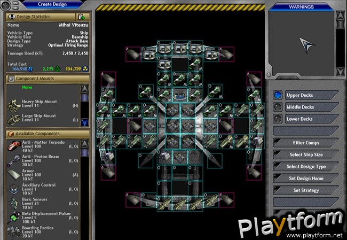Click the Available Components scrollbar thumb
Screen dimensions: 347x240
(x=85, y=153)
